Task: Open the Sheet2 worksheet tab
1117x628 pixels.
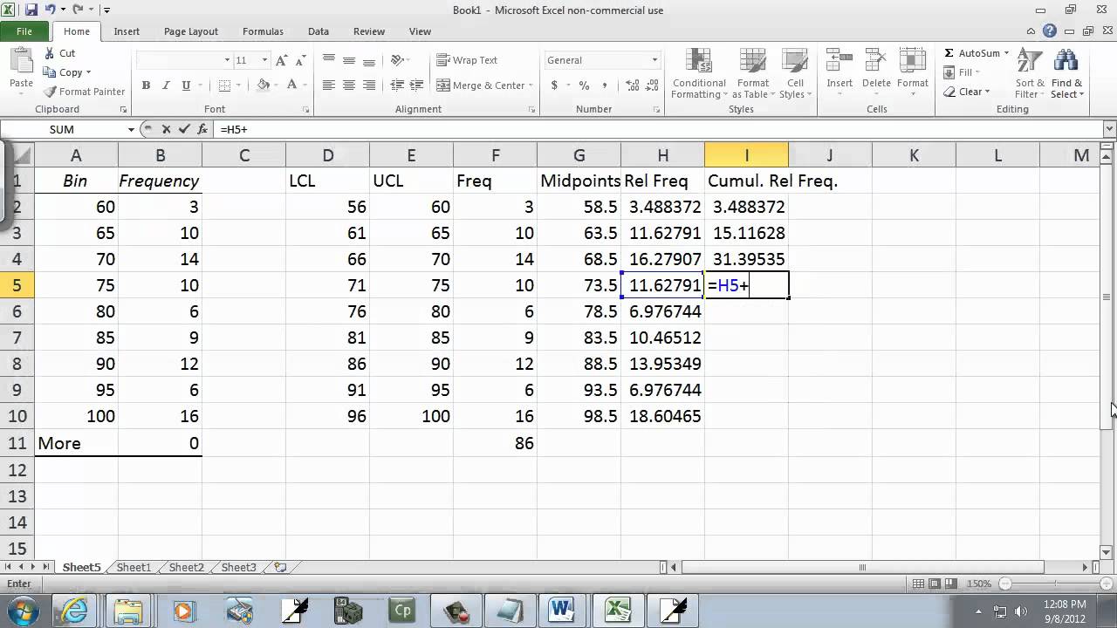Action: click(x=186, y=567)
